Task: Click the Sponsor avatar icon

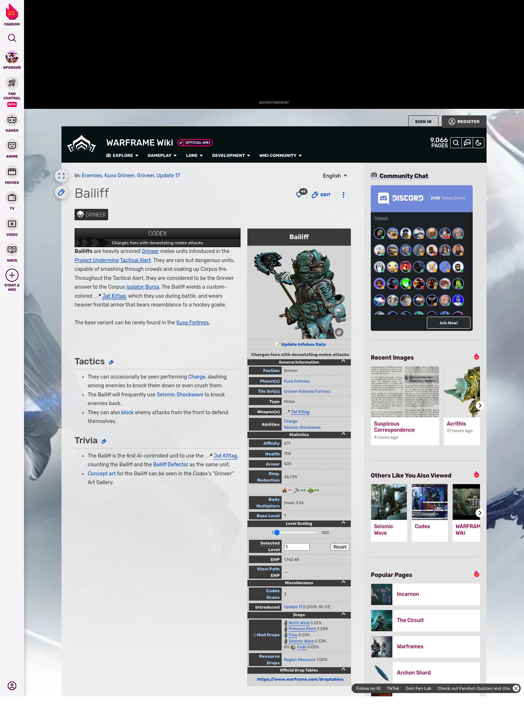Action: point(12,57)
